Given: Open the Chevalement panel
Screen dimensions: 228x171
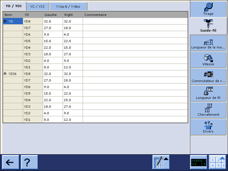Looking at the screenshot, I should [208, 110].
